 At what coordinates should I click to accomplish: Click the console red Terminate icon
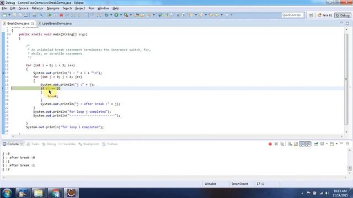[x=270, y=144]
